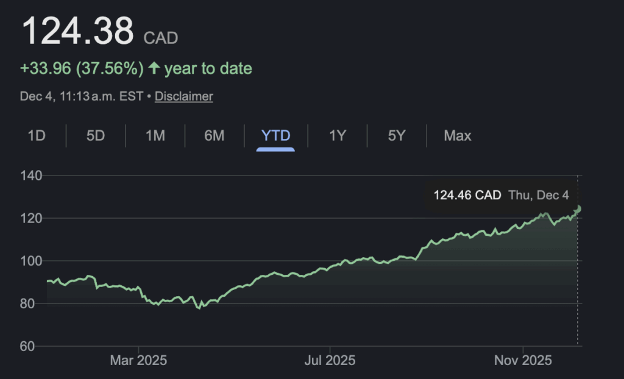Switch to the 1D time range tab
The image size is (624, 379).
[37, 135]
